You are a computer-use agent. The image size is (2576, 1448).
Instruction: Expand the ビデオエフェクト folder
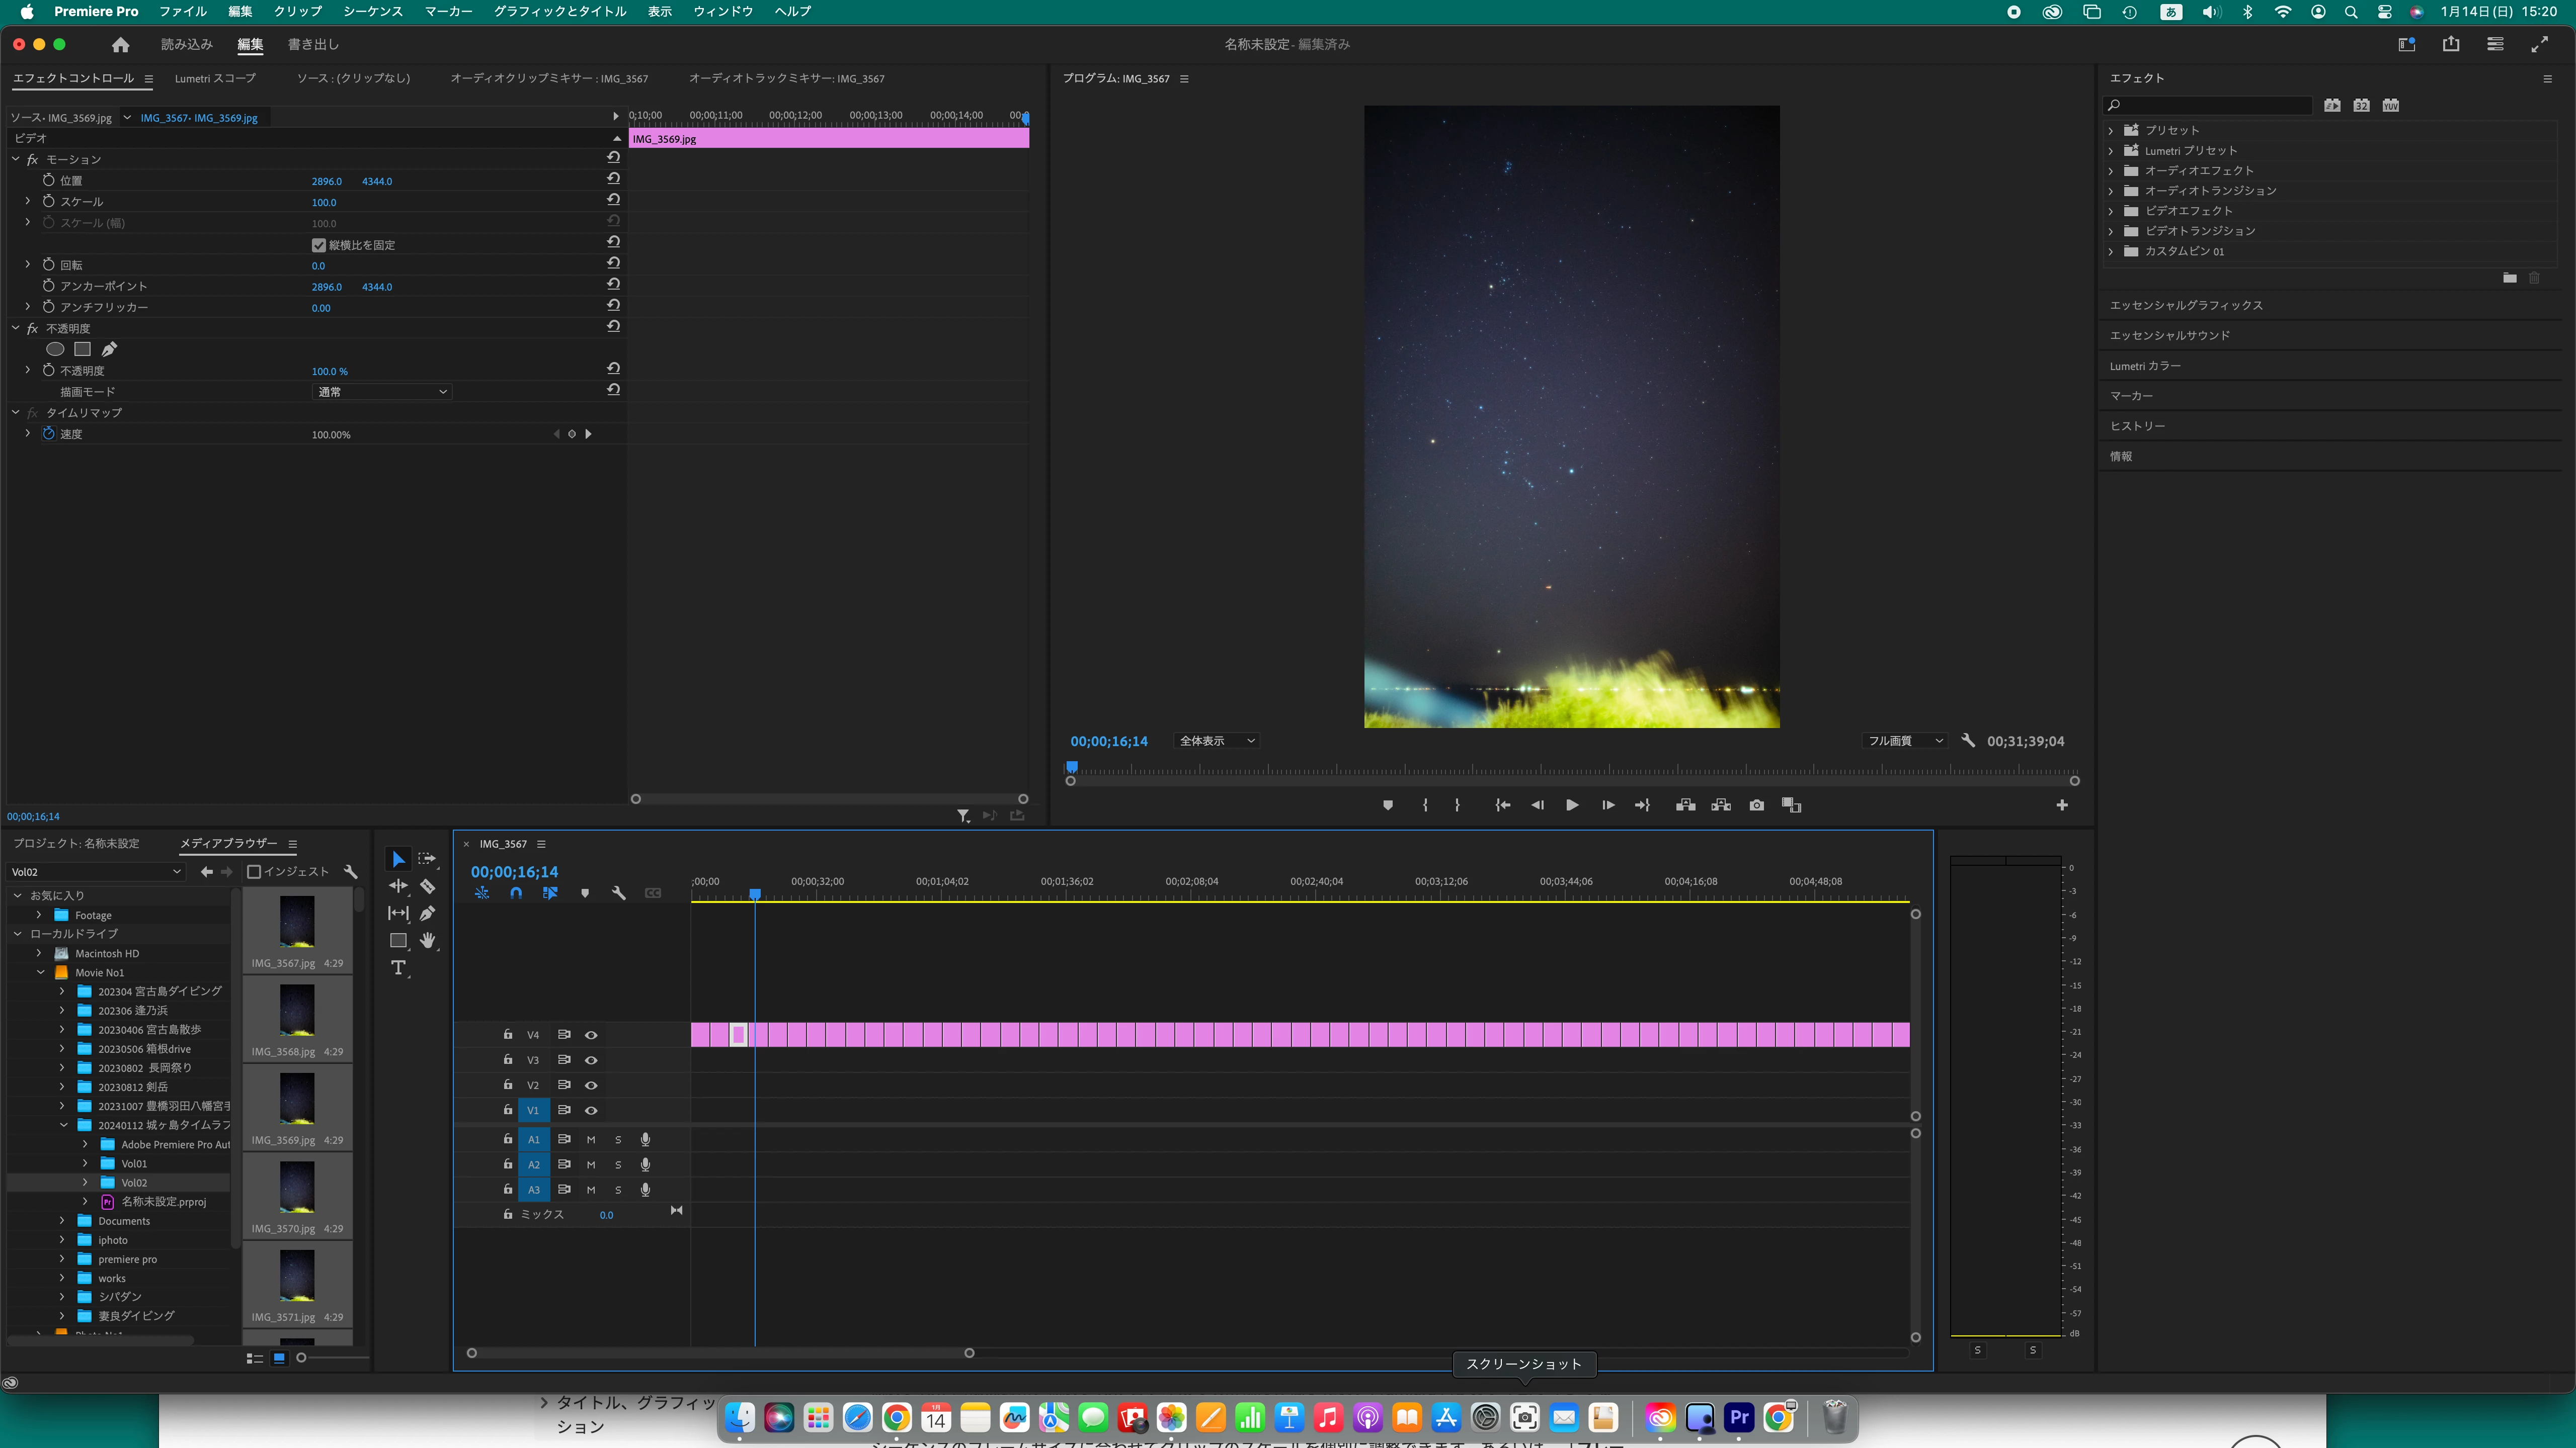tap(2111, 211)
